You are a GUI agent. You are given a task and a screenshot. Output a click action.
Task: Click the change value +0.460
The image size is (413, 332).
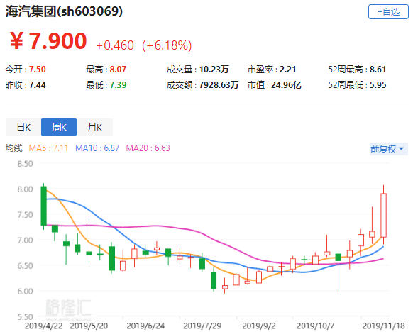pos(115,45)
